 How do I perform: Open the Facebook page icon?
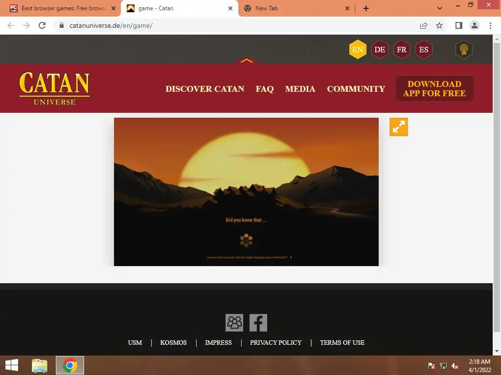258,323
